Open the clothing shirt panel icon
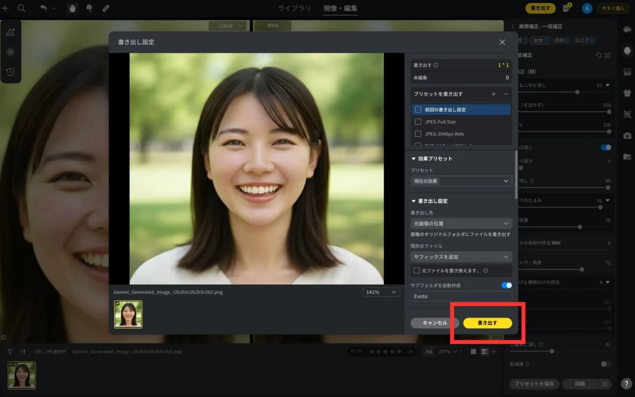Viewport: 635px width, 397px height. (627, 93)
